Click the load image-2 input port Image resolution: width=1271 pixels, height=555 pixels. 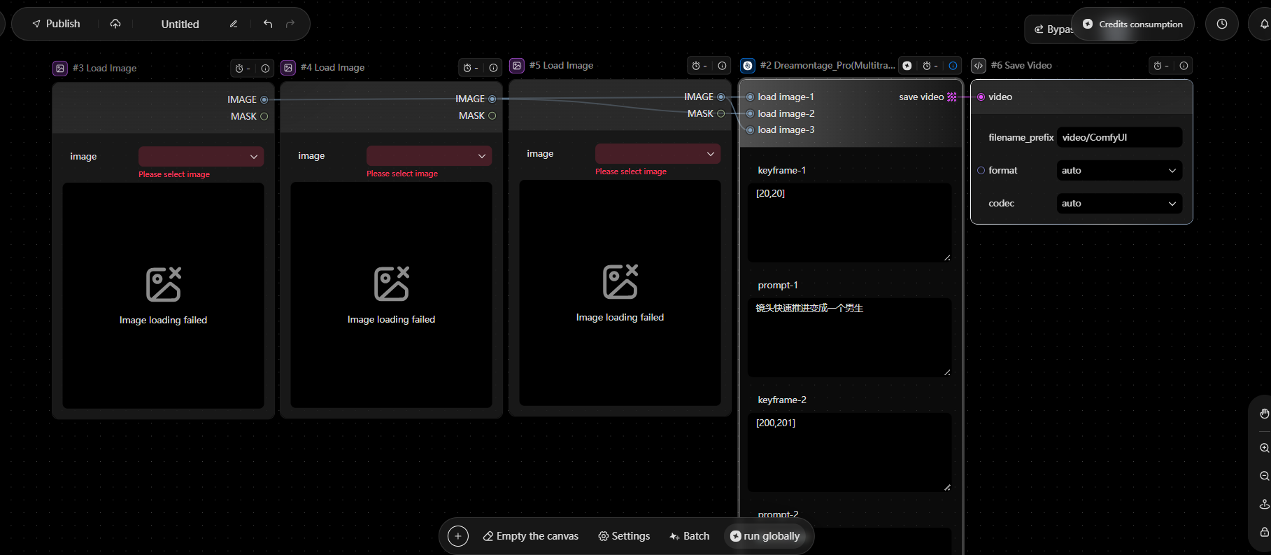(751, 113)
